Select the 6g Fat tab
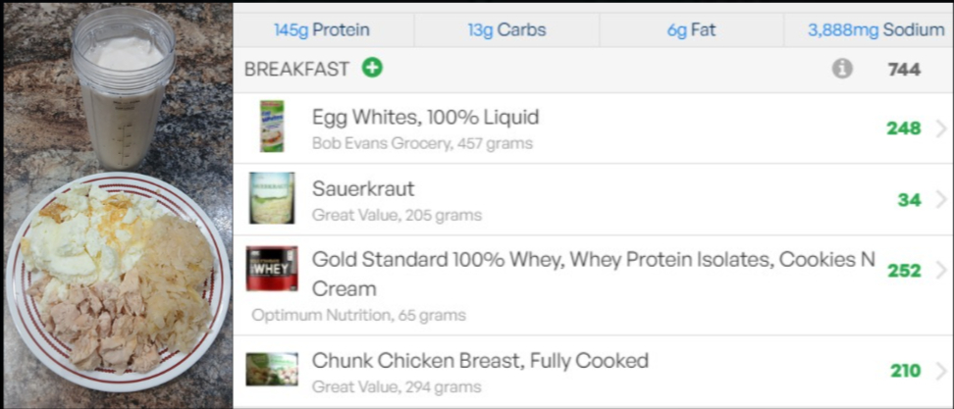954x409 pixels. click(691, 30)
